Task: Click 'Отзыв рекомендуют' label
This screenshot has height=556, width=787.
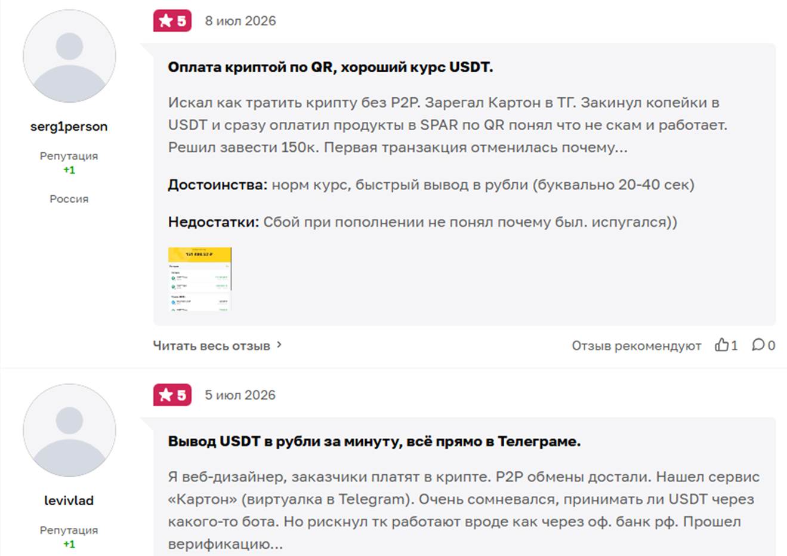Action: click(x=637, y=345)
